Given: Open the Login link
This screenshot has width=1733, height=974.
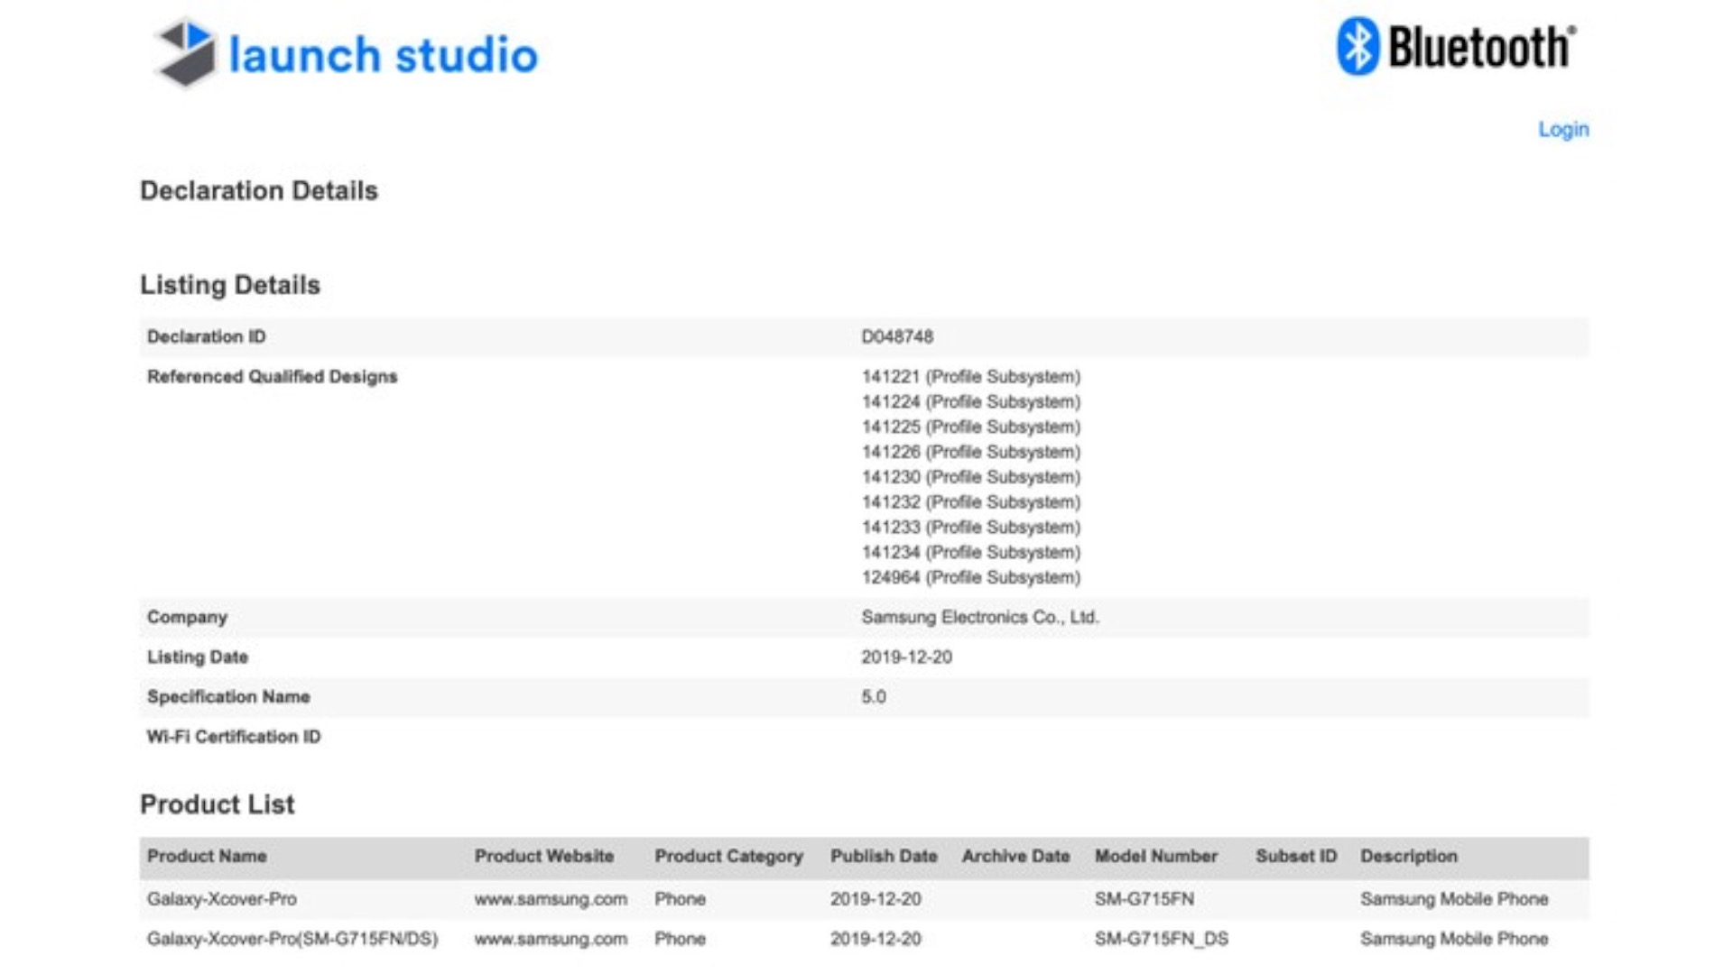Looking at the screenshot, I should click(x=1563, y=130).
